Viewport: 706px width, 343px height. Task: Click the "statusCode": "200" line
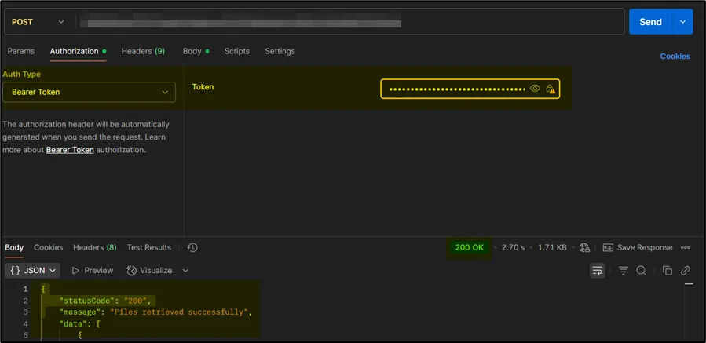tap(107, 301)
